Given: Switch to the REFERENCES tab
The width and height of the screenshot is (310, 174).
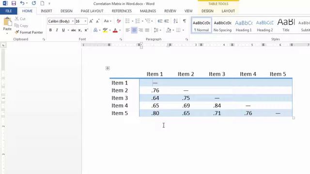Looking at the screenshot, I should pos(122,11).
